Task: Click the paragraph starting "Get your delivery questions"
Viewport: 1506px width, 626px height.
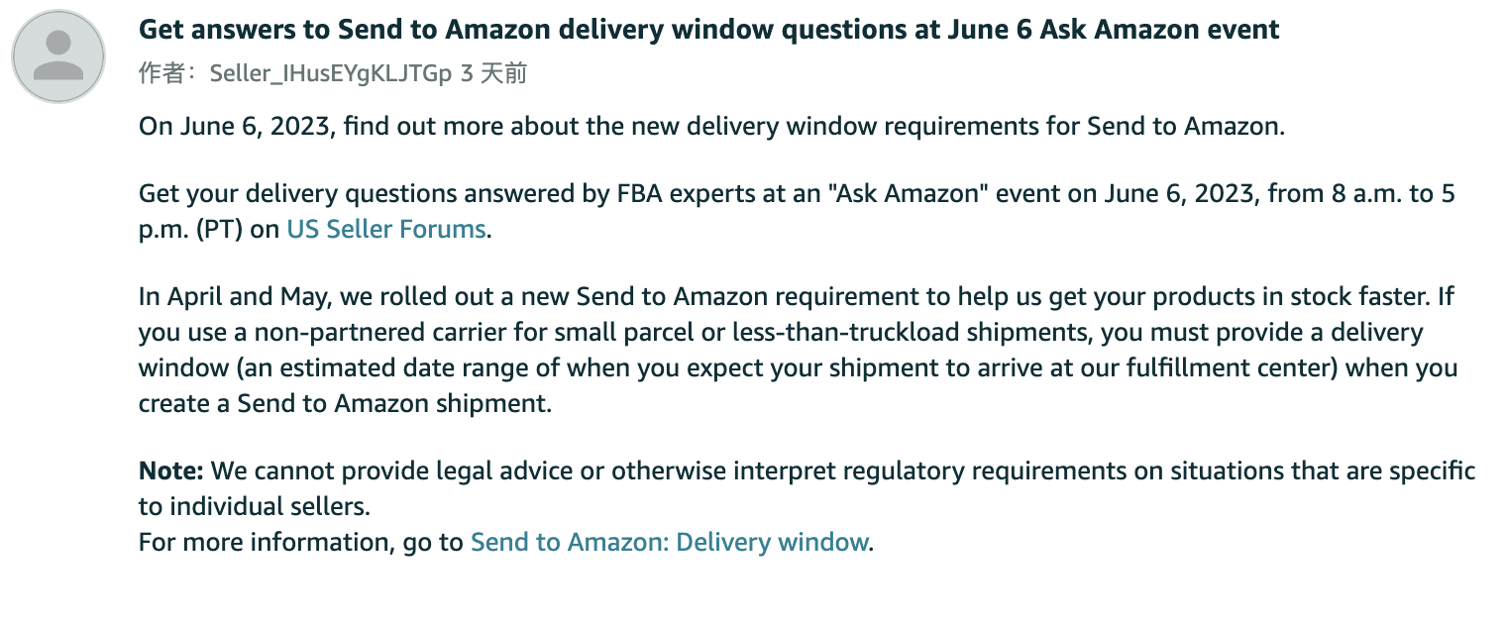Action: point(797,212)
